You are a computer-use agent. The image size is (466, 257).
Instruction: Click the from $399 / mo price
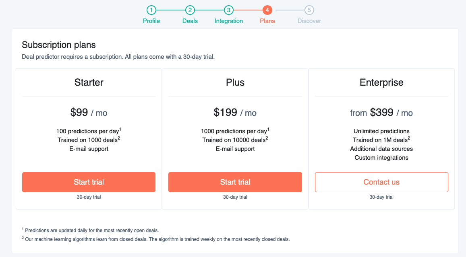point(381,113)
